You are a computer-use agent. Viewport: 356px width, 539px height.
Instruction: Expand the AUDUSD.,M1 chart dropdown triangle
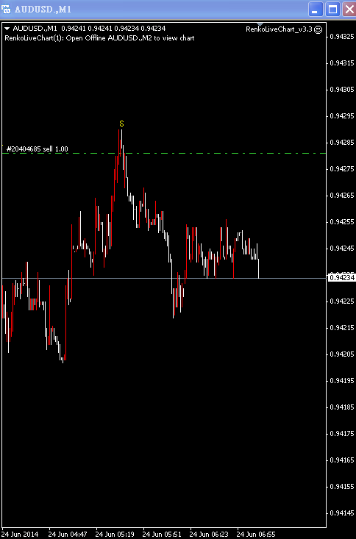point(7,29)
